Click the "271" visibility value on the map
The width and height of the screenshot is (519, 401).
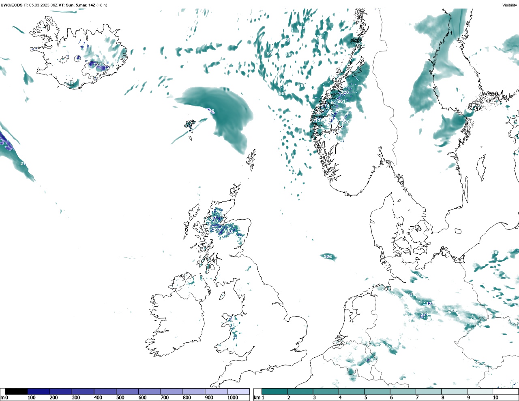pyautogui.click(x=425, y=314)
